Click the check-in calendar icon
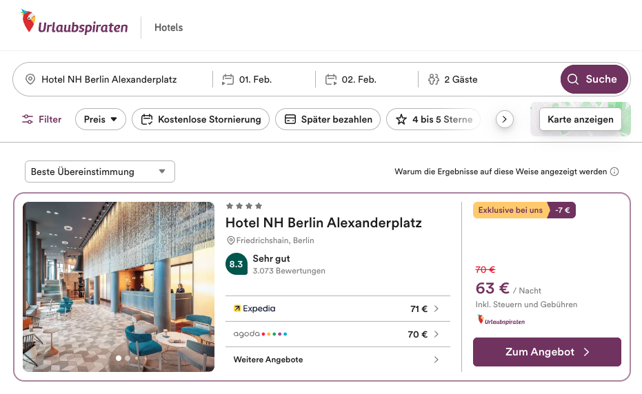The height and width of the screenshot is (394, 642). tap(228, 79)
